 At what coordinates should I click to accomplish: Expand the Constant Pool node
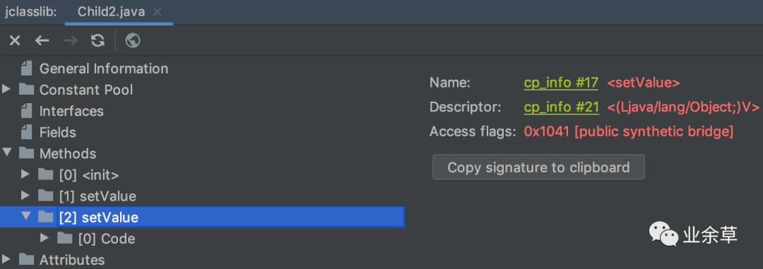pyautogui.click(x=6, y=90)
